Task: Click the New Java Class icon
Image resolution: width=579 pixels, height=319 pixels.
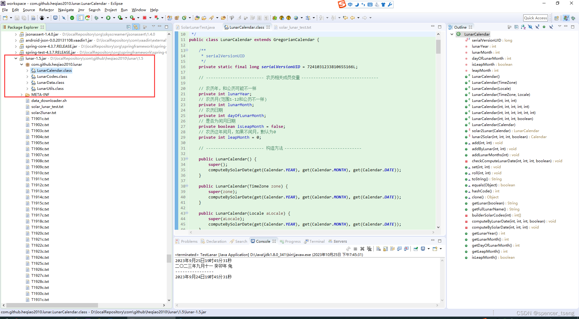Action: [184, 18]
